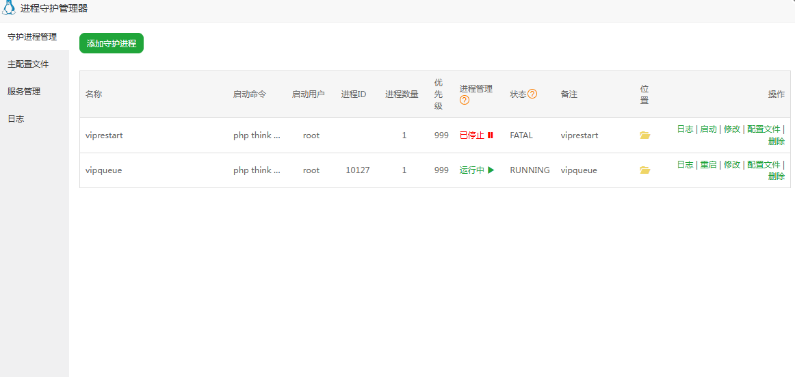Click 重启 link for vipqueue

708,165
